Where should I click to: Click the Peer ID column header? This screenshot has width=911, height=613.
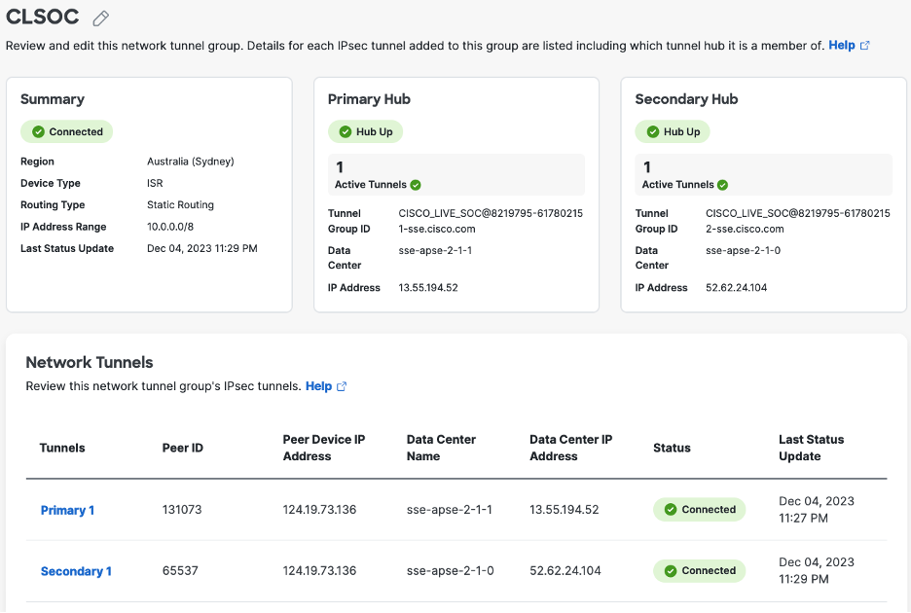click(182, 448)
